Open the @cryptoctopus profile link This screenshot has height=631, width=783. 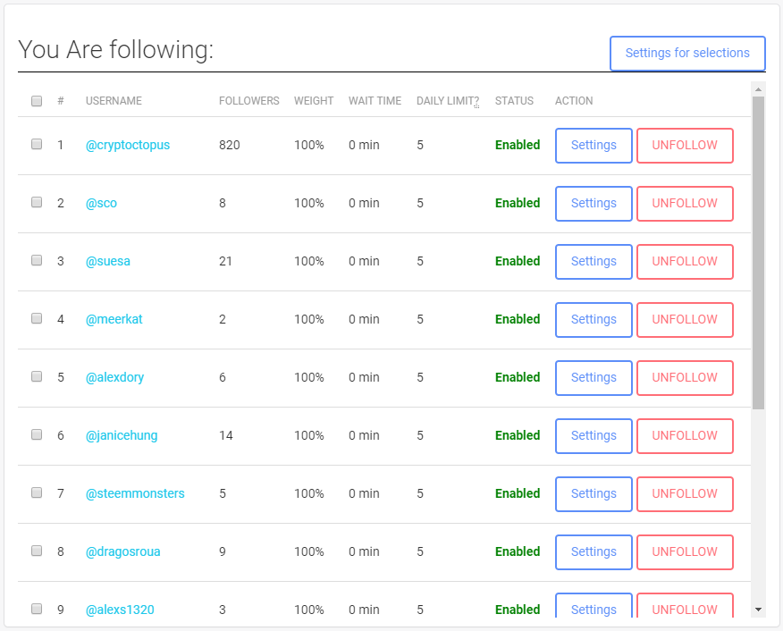tap(128, 145)
